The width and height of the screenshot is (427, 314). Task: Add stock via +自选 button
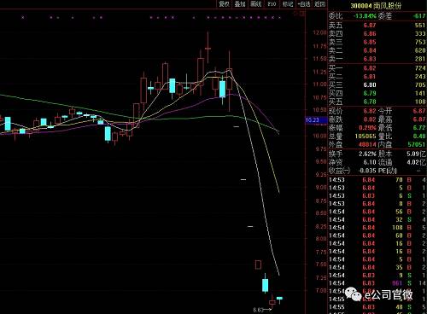304,4
